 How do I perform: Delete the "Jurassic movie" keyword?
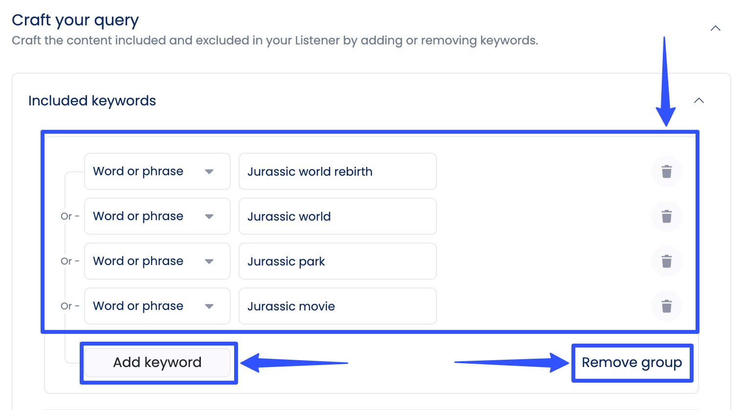(x=666, y=306)
